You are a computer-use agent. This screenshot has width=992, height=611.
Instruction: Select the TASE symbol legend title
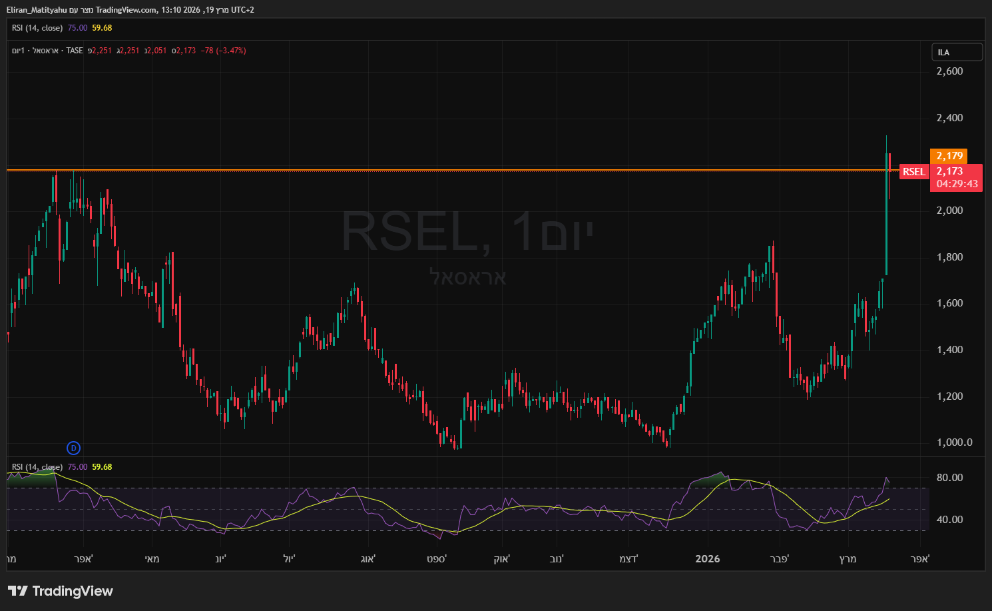(48, 51)
